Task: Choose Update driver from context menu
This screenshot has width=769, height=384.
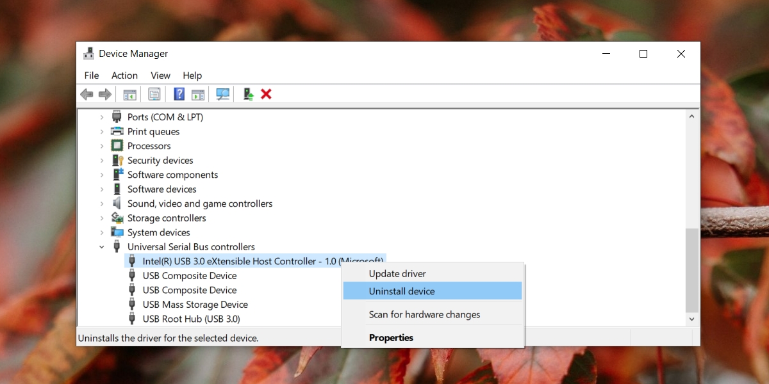Action: coord(433,274)
